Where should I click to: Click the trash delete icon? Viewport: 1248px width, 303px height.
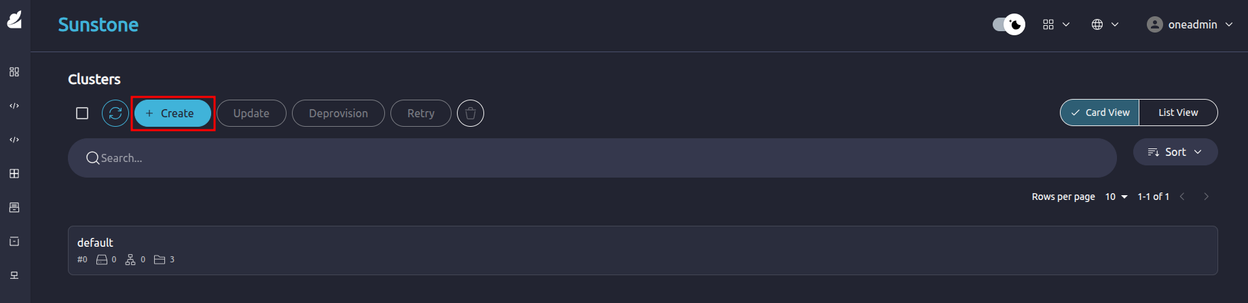click(471, 113)
